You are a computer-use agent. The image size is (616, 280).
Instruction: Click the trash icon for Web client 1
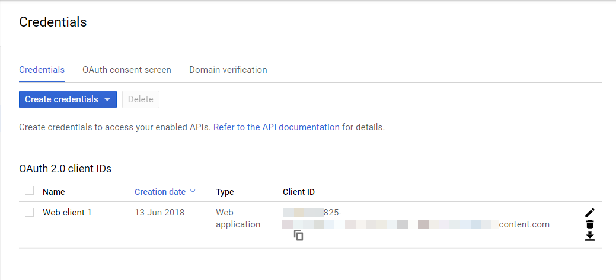[589, 224]
